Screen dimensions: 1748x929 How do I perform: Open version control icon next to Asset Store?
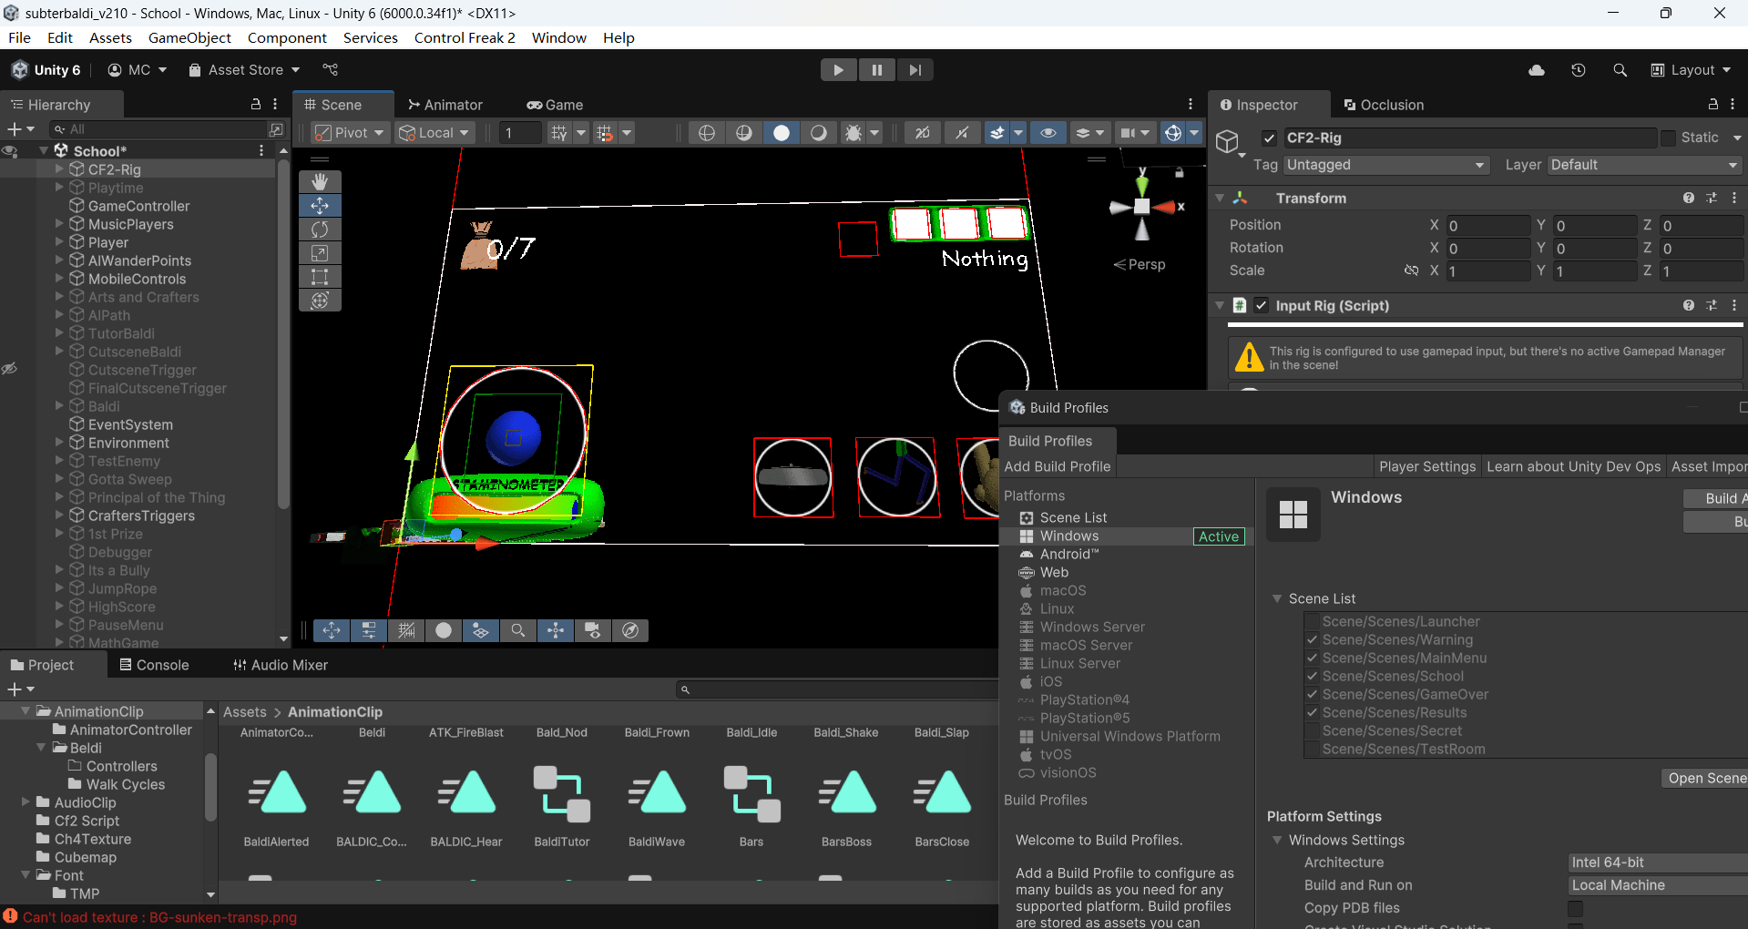[x=331, y=70]
